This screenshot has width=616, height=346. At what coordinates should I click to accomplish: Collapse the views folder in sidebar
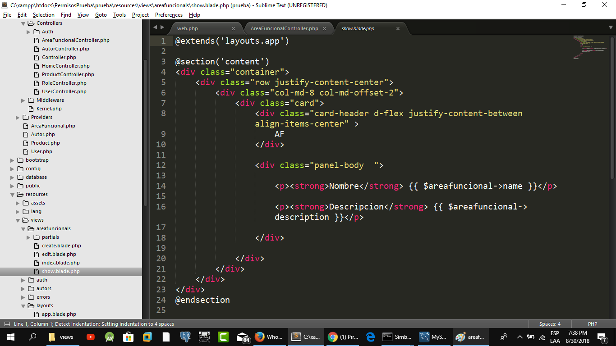(x=18, y=220)
